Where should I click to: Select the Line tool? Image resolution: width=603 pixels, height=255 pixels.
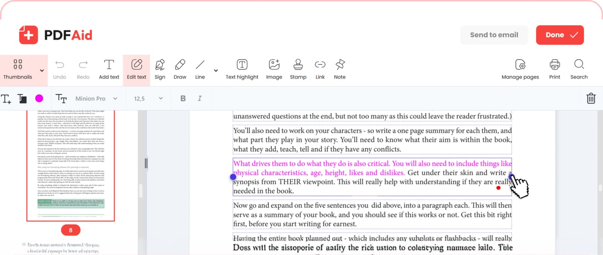[x=200, y=70]
